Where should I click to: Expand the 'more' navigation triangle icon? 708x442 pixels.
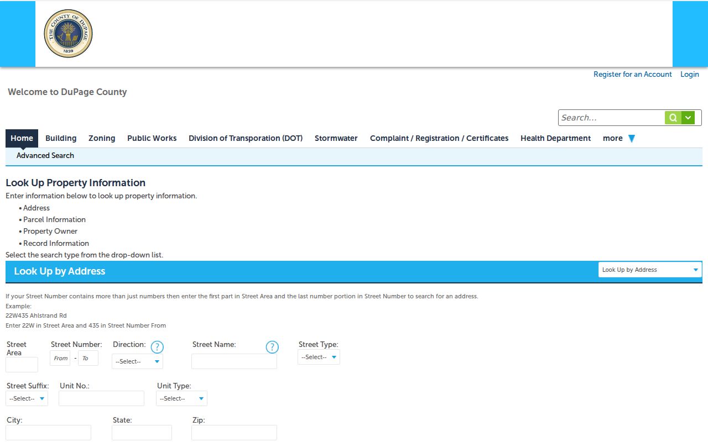[632, 139]
